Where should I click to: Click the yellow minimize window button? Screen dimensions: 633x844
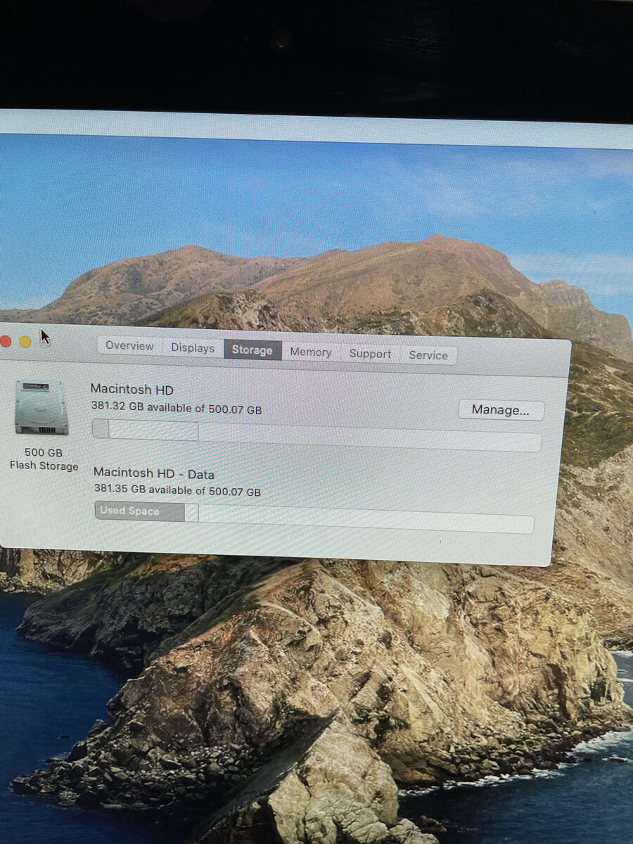pos(25,342)
